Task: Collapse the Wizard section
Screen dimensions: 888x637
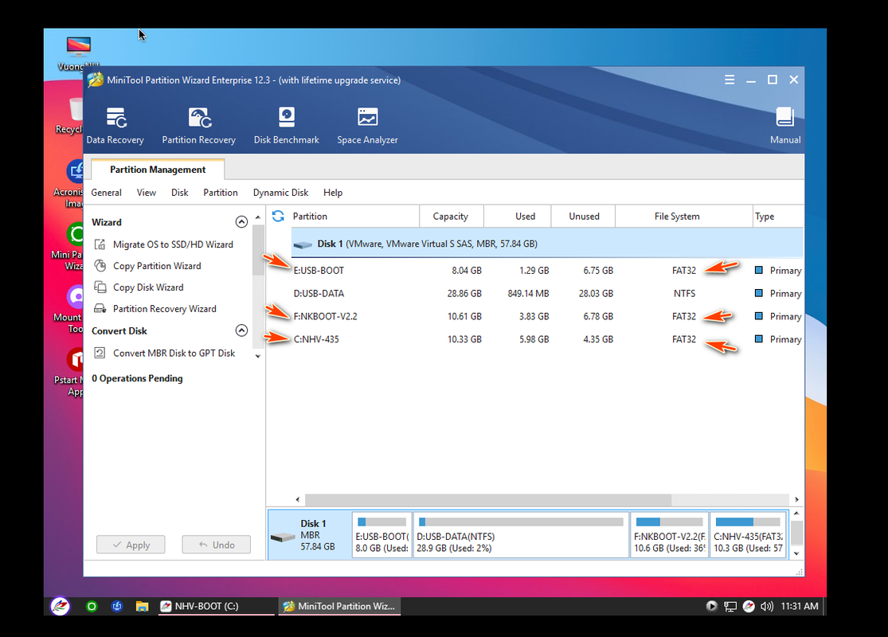Action: (242, 222)
